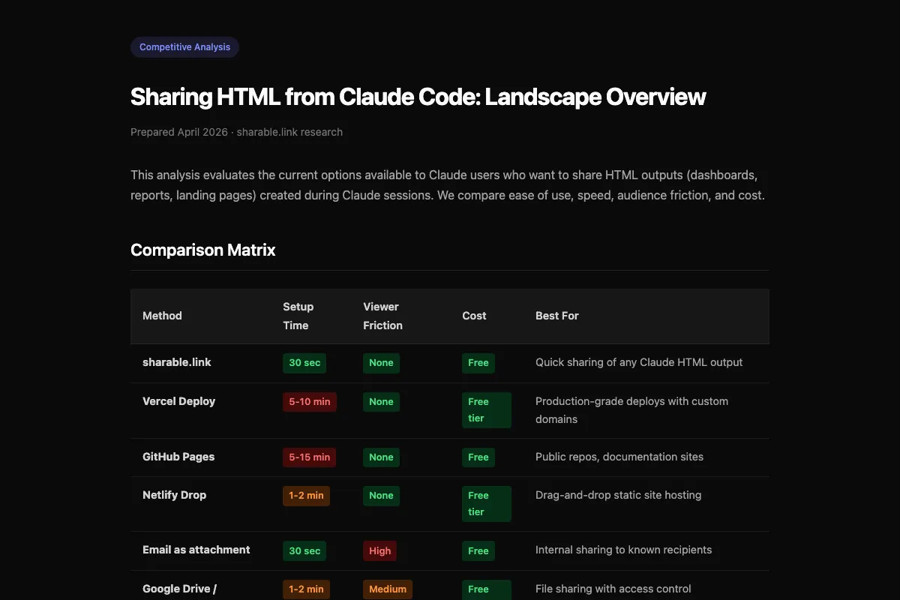The width and height of the screenshot is (900, 600).
Task: Click the Medium viewer friction badge
Action: point(387,589)
